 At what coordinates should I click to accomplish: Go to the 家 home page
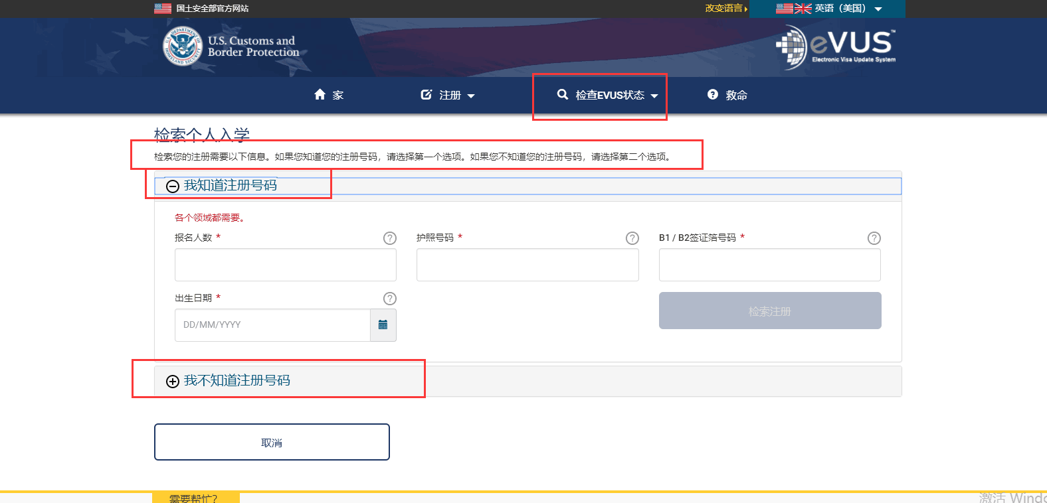(x=329, y=95)
